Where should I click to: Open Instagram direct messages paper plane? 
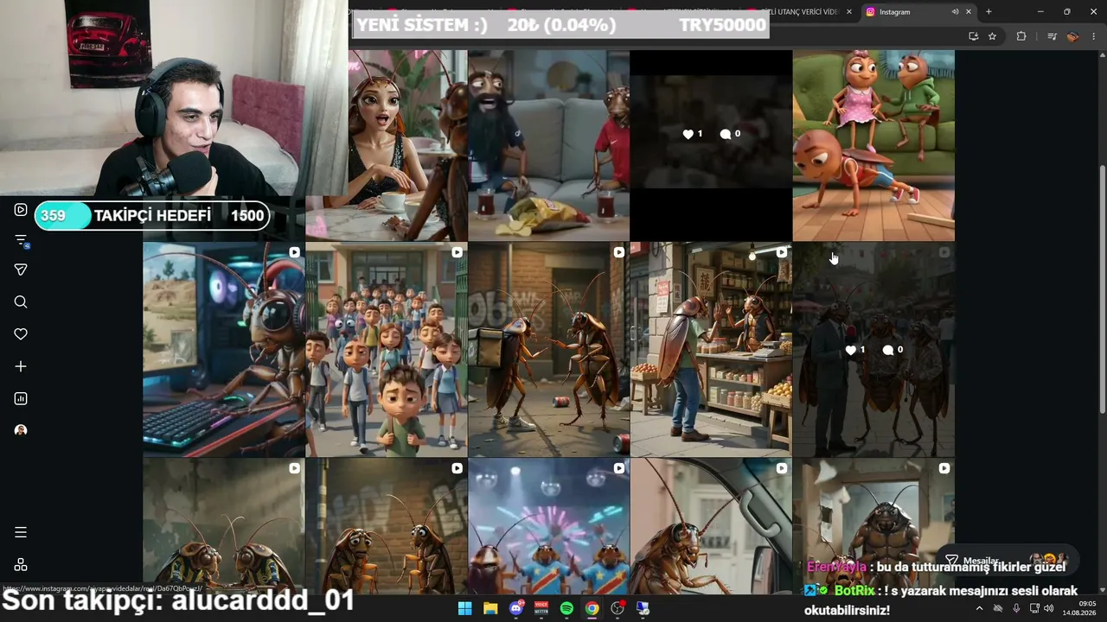coord(21,270)
